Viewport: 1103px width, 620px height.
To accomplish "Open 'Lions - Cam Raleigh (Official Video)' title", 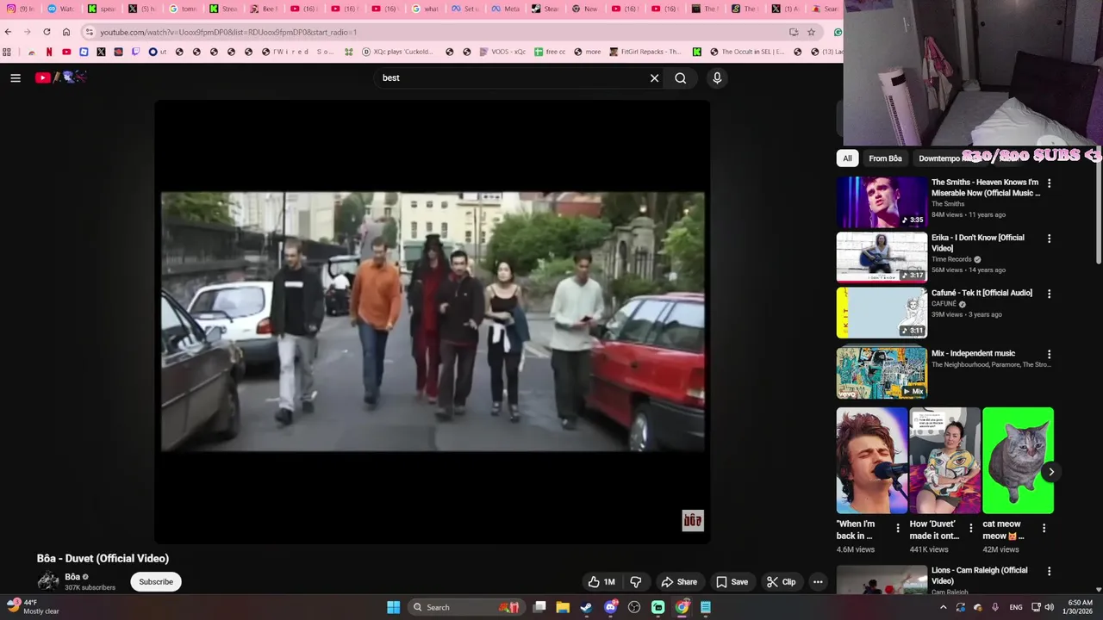I will coord(979,575).
